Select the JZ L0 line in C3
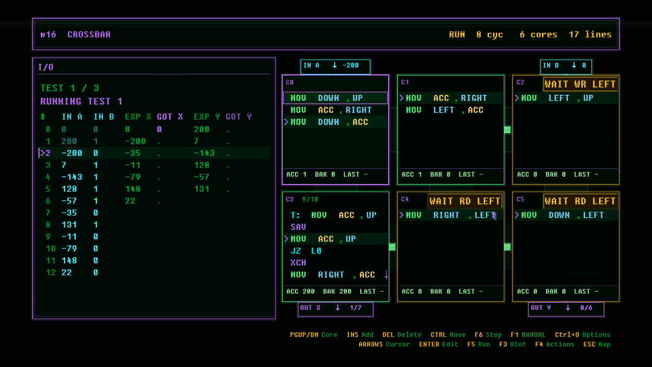Viewport: 652px width, 367px height. coord(336,251)
